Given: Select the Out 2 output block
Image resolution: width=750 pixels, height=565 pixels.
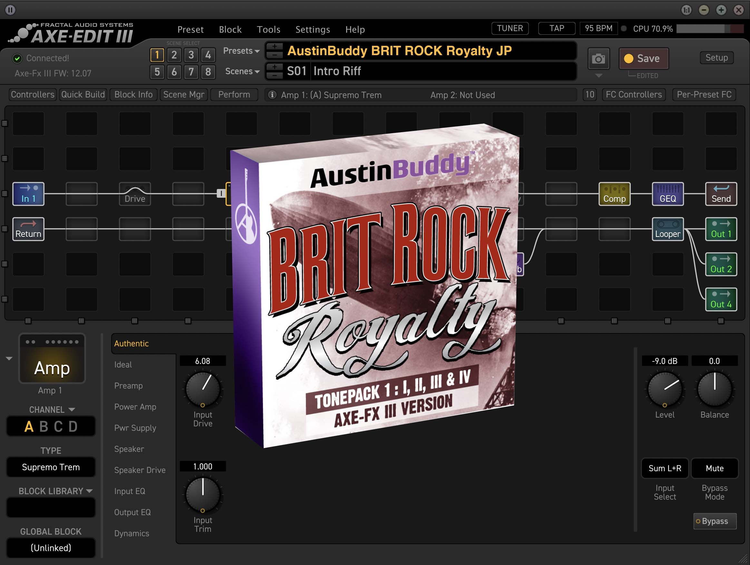Looking at the screenshot, I should 721,264.
